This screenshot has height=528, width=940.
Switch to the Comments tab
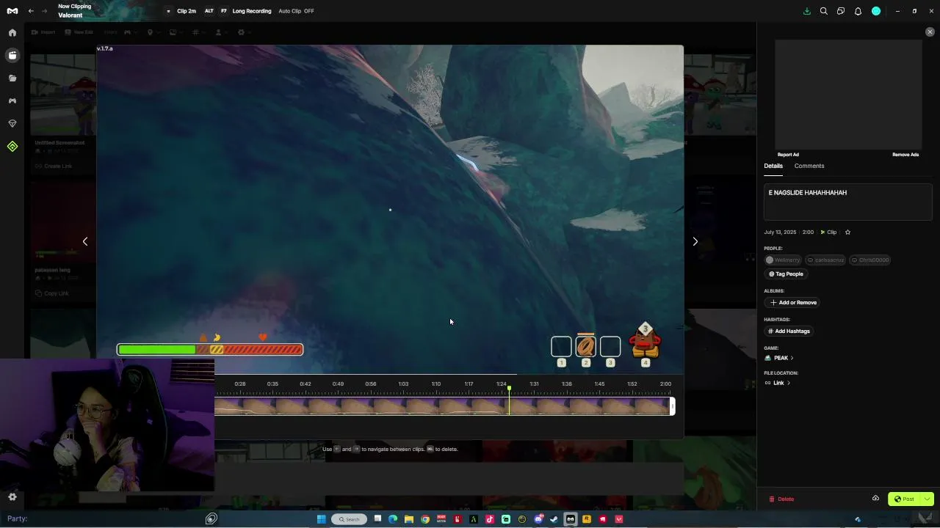tap(809, 166)
